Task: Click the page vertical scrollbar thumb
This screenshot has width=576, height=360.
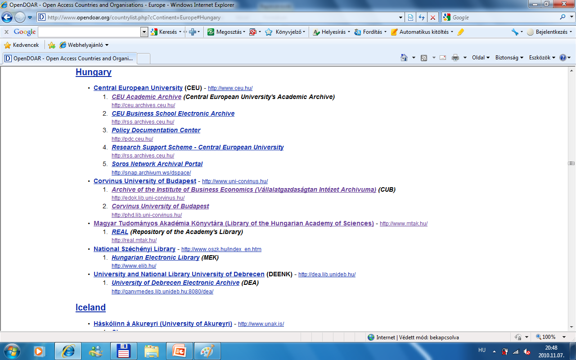Action: coord(571,163)
